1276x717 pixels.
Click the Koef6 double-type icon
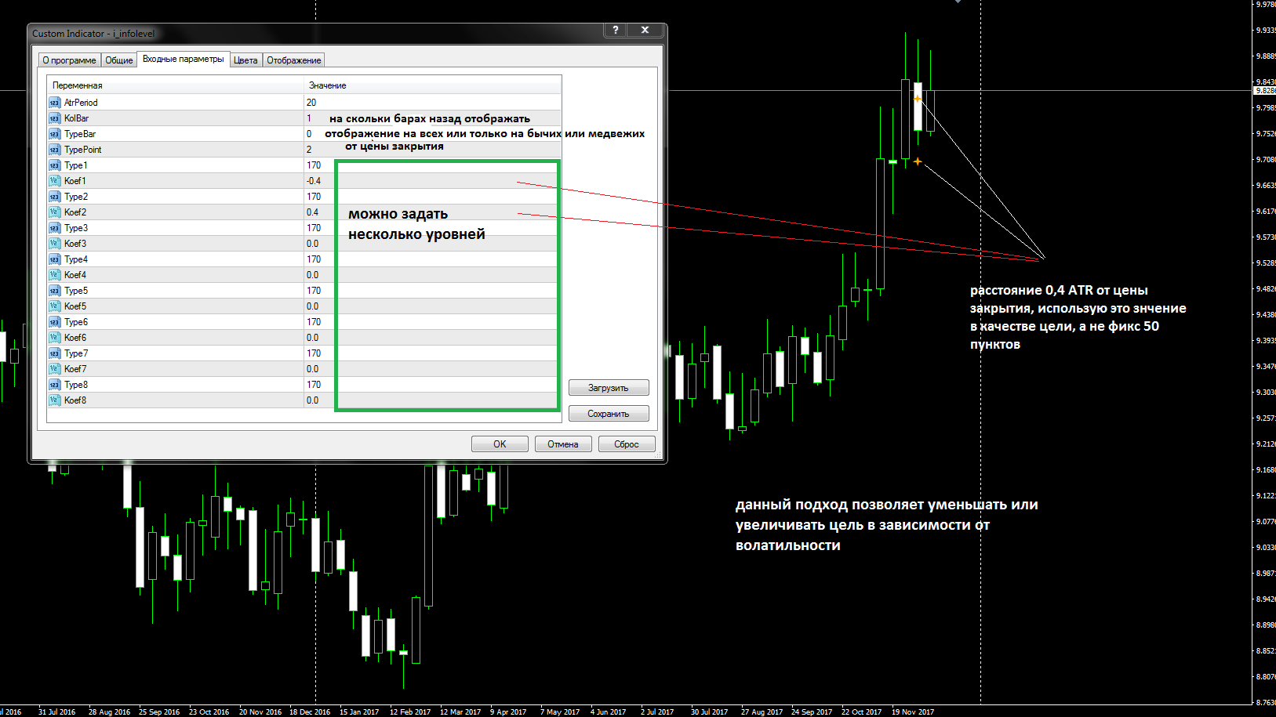[x=54, y=338]
